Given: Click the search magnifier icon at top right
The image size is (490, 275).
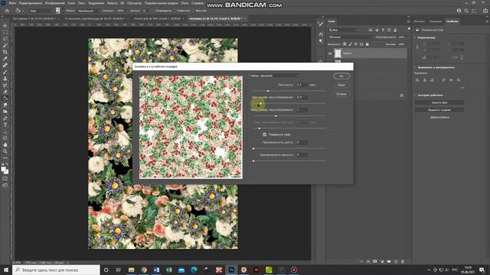Looking at the screenshot, I should (466, 11).
